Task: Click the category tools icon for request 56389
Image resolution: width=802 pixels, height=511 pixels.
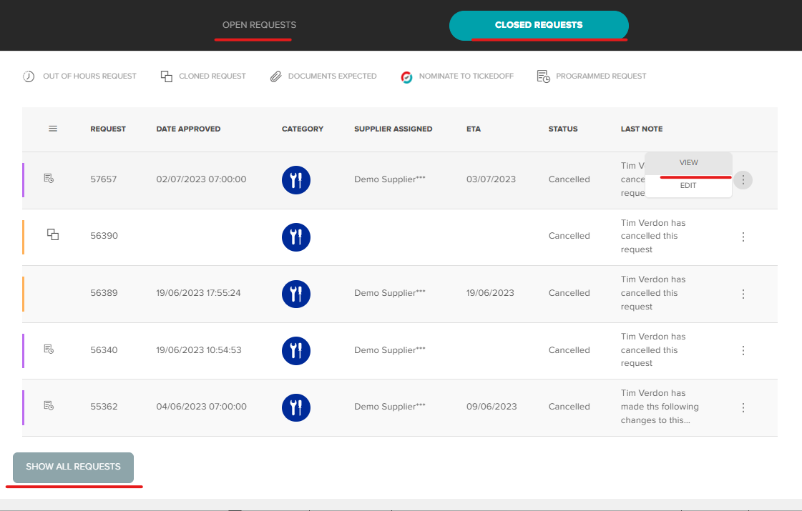Action: click(x=296, y=294)
